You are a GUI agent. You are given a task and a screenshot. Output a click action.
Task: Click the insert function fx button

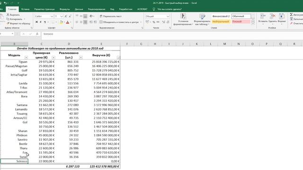[x=37, y=34]
